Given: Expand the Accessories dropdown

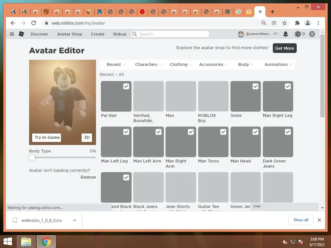Looking at the screenshot, I should click(x=213, y=65).
